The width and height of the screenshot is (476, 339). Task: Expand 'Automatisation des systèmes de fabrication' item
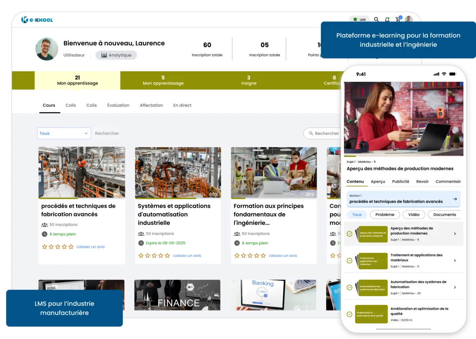pos(455,287)
